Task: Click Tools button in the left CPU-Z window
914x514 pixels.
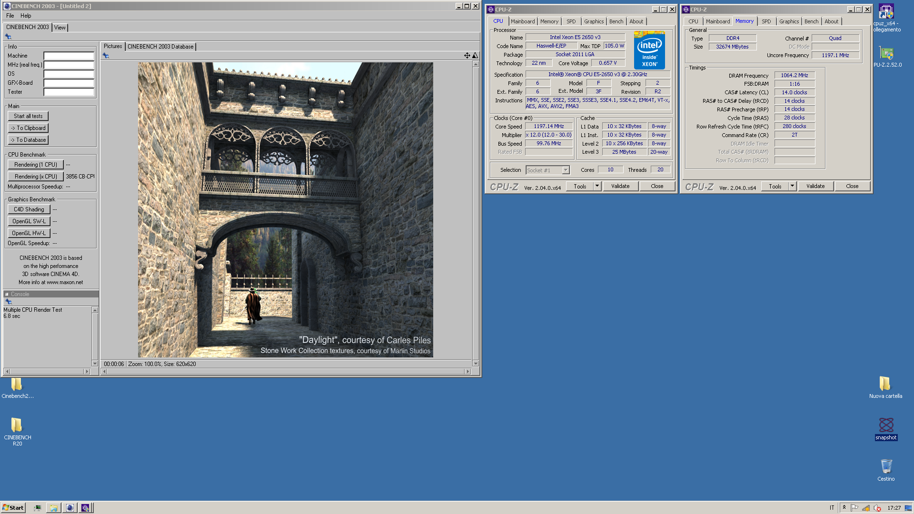Action: point(580,186)
